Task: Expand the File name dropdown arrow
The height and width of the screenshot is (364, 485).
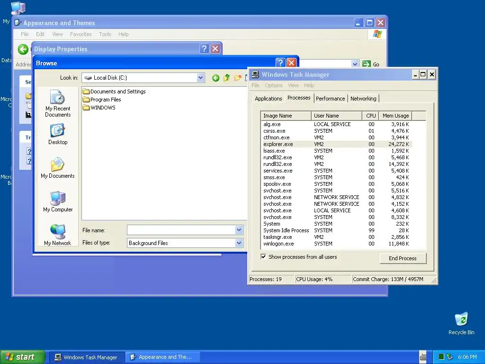Action: (x=239, y=230)
